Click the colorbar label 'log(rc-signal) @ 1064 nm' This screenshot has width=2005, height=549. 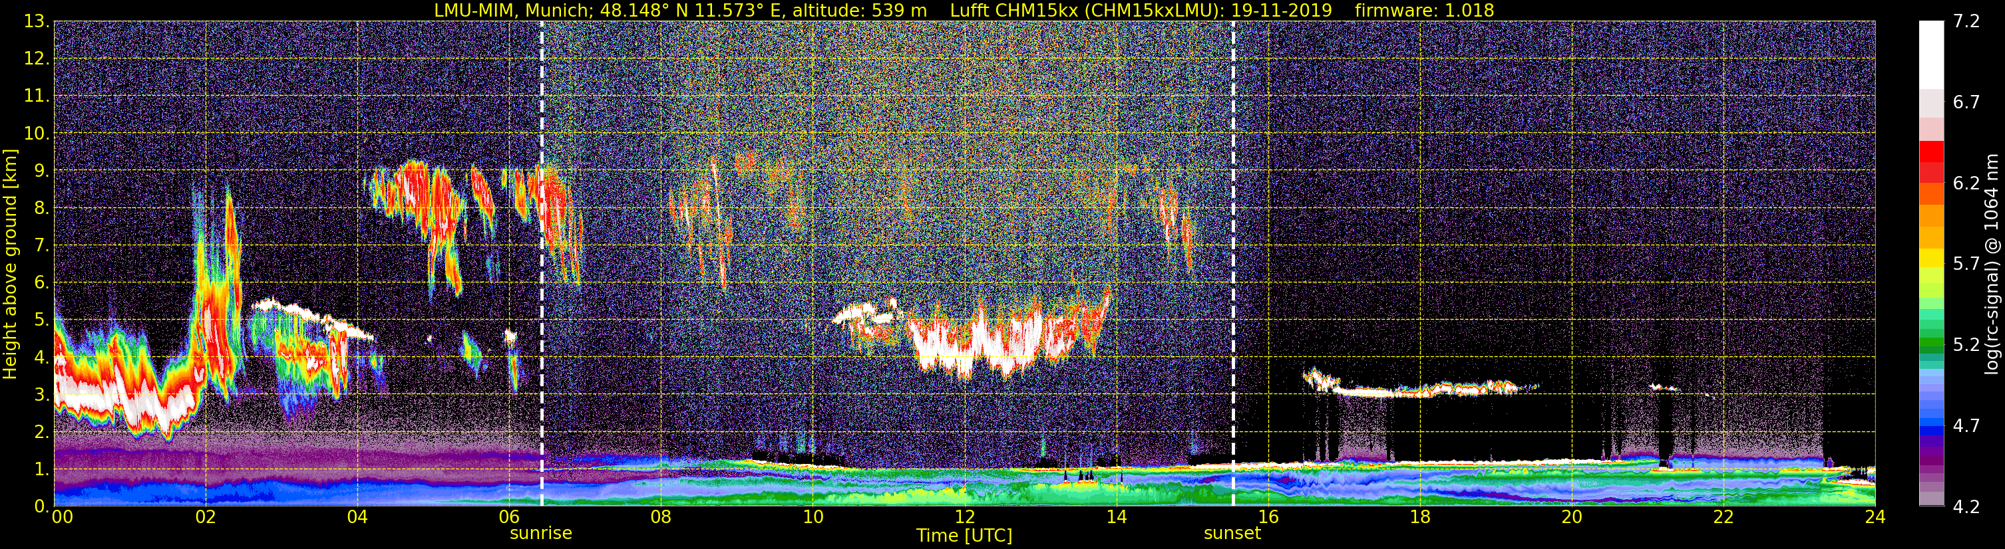click(x=1990, y=264)
